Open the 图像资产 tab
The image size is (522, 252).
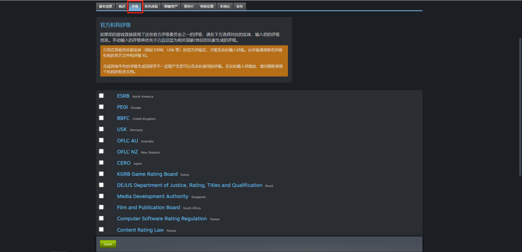coord(171,7)
